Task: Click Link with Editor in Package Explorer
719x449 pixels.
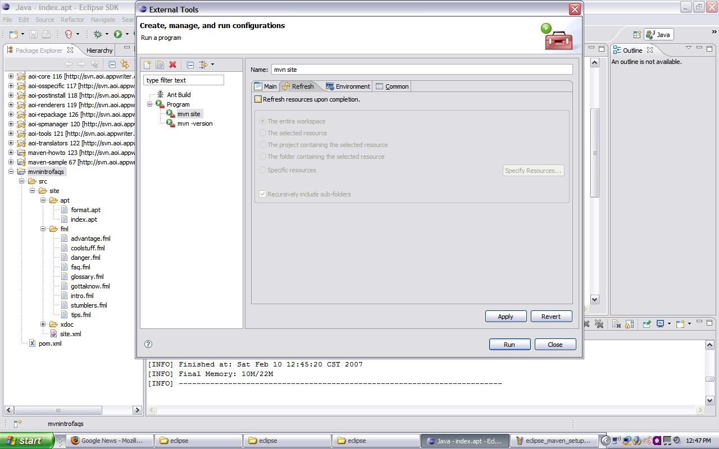Action: tap(125, 65)
